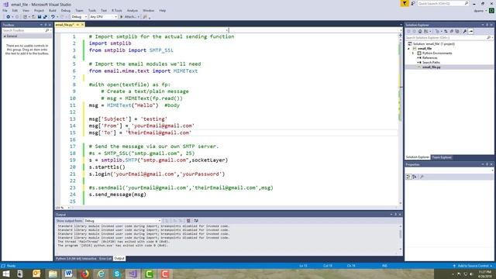
Task: Toggle auto-hide pin on Properties panel
Action: (x=487, y=164)
